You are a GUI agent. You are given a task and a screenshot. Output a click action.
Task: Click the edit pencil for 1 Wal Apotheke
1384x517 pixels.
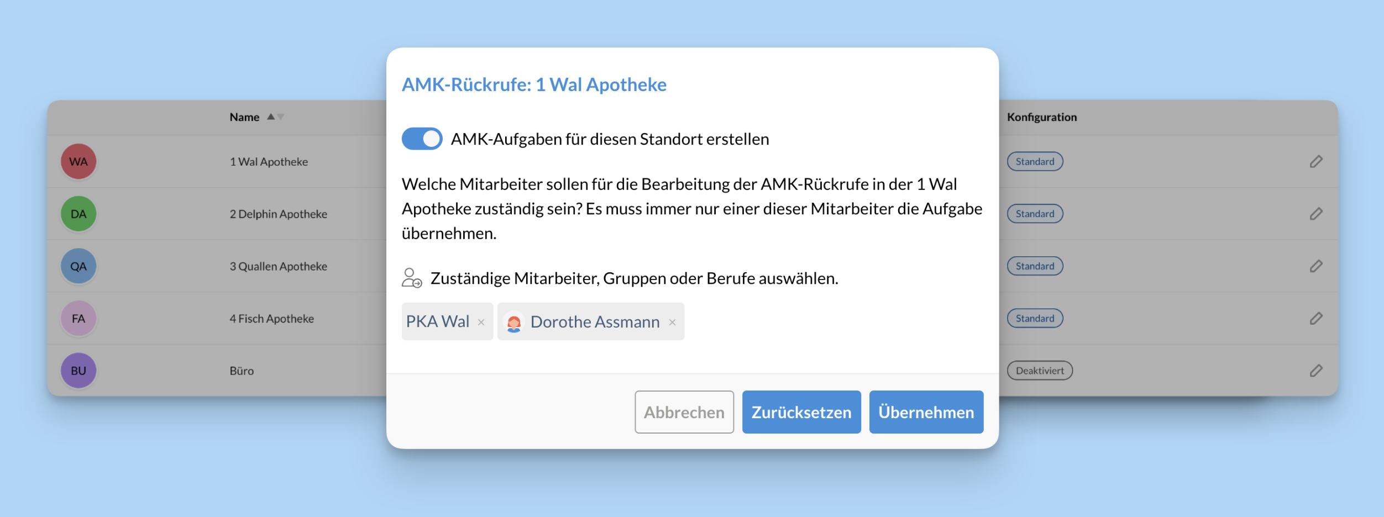[x=1316, y=161]
